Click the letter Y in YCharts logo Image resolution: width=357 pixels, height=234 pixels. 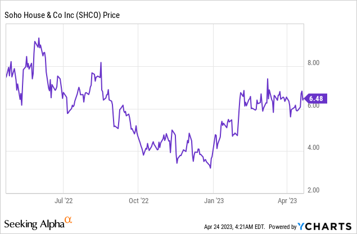(301, 226)
